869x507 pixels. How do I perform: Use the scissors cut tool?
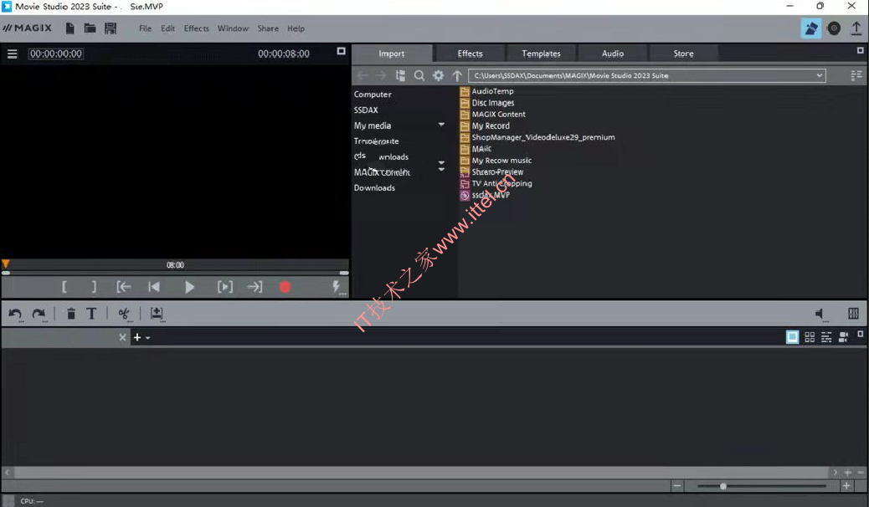[x=124, y=314]
